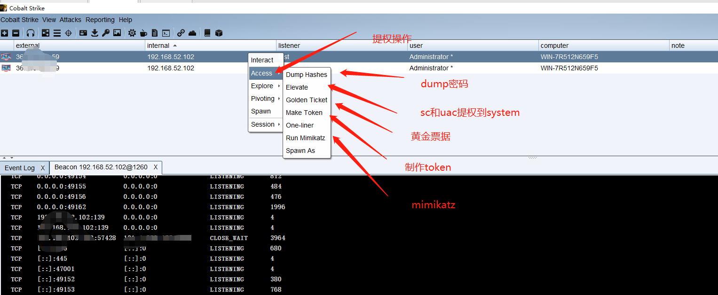Sort by external column header
Screen dimensions: 718x295
pyautogui.click(x=79, y=45)
